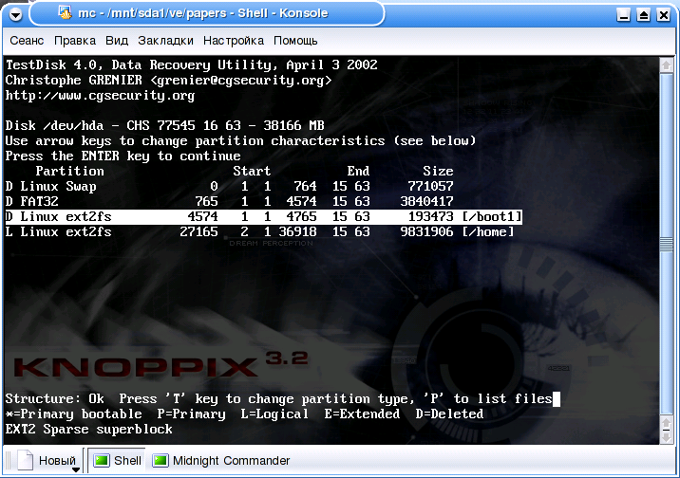The image size is (680, 478).
Task: Maximize the Konsole window
Action: point(644,15)
